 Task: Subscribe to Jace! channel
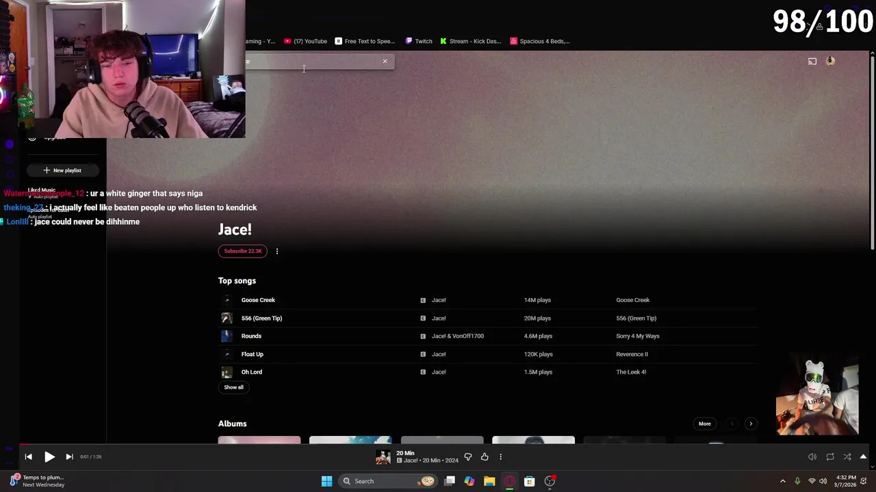pos(242,251)
